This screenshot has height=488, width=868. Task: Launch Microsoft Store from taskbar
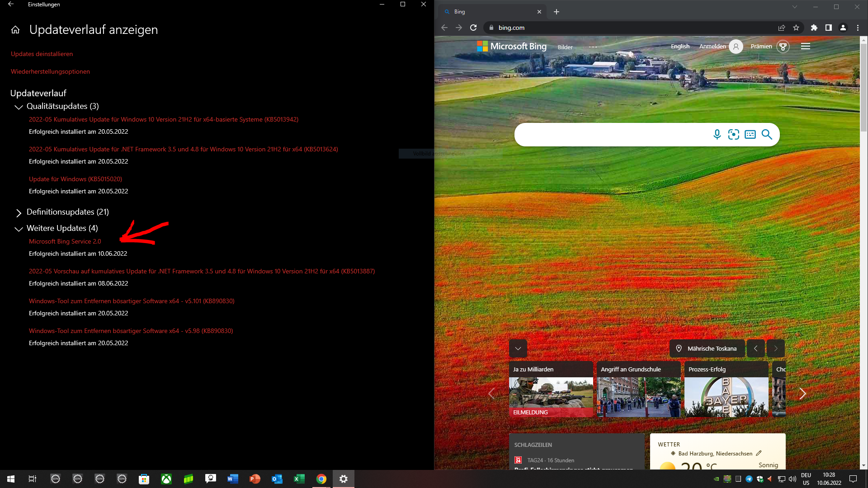[x=144, y=479]
